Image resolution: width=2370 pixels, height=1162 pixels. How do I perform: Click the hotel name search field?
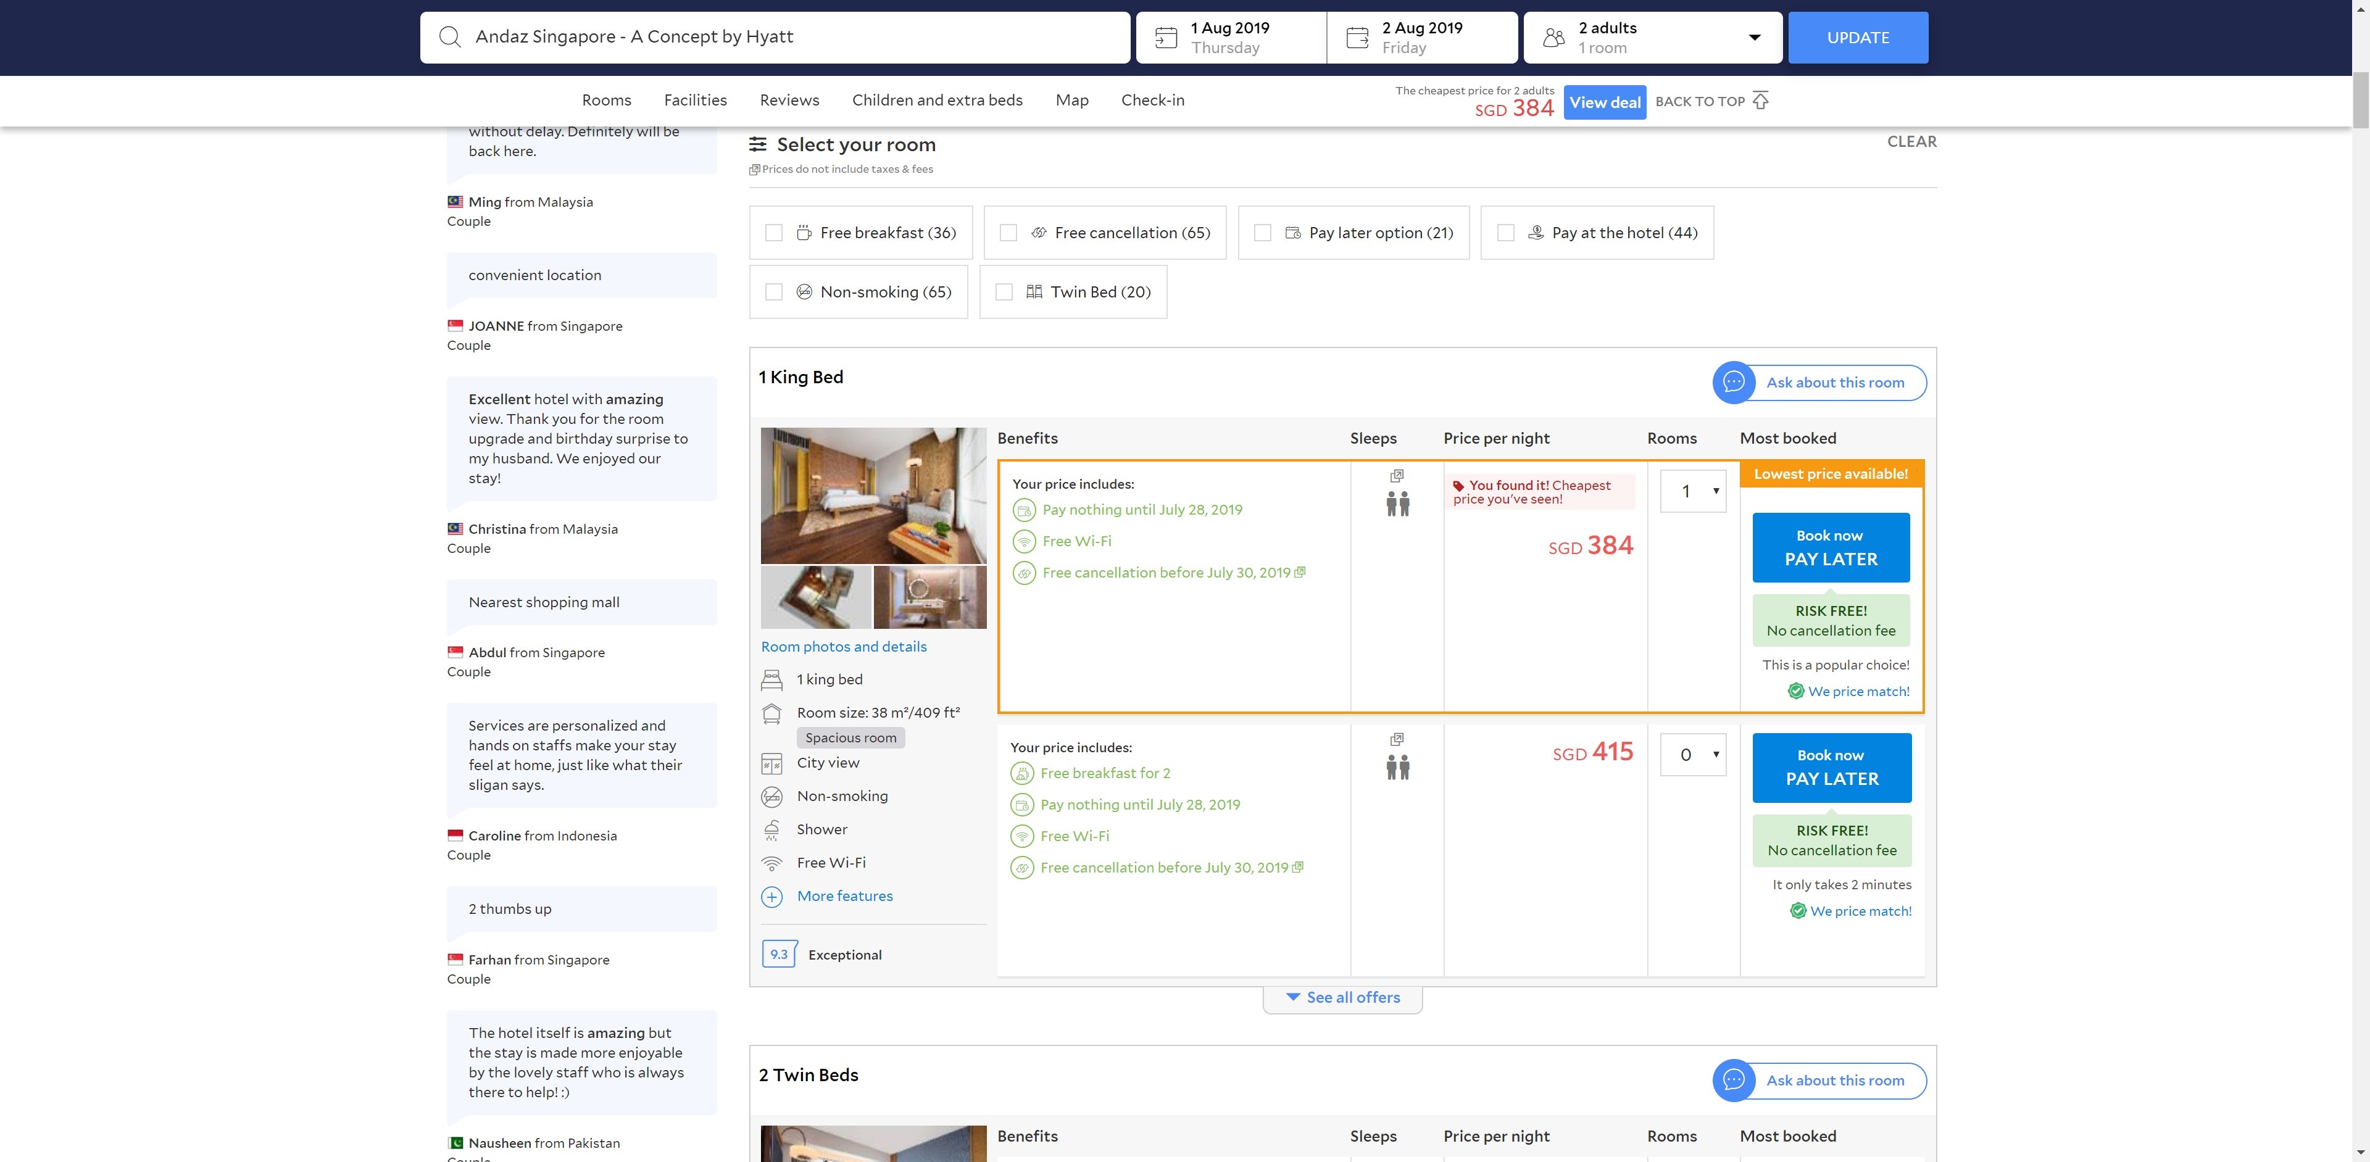[775, 38]
